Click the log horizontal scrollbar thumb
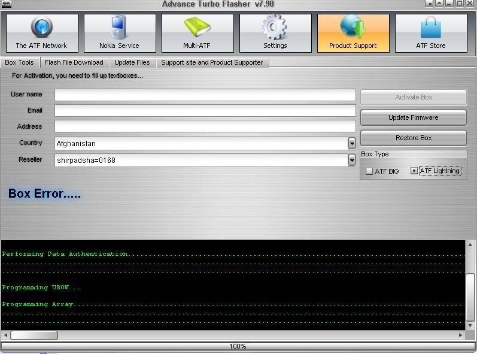The image size is (477, 354). pyautogui.click(x=34, y=335)
